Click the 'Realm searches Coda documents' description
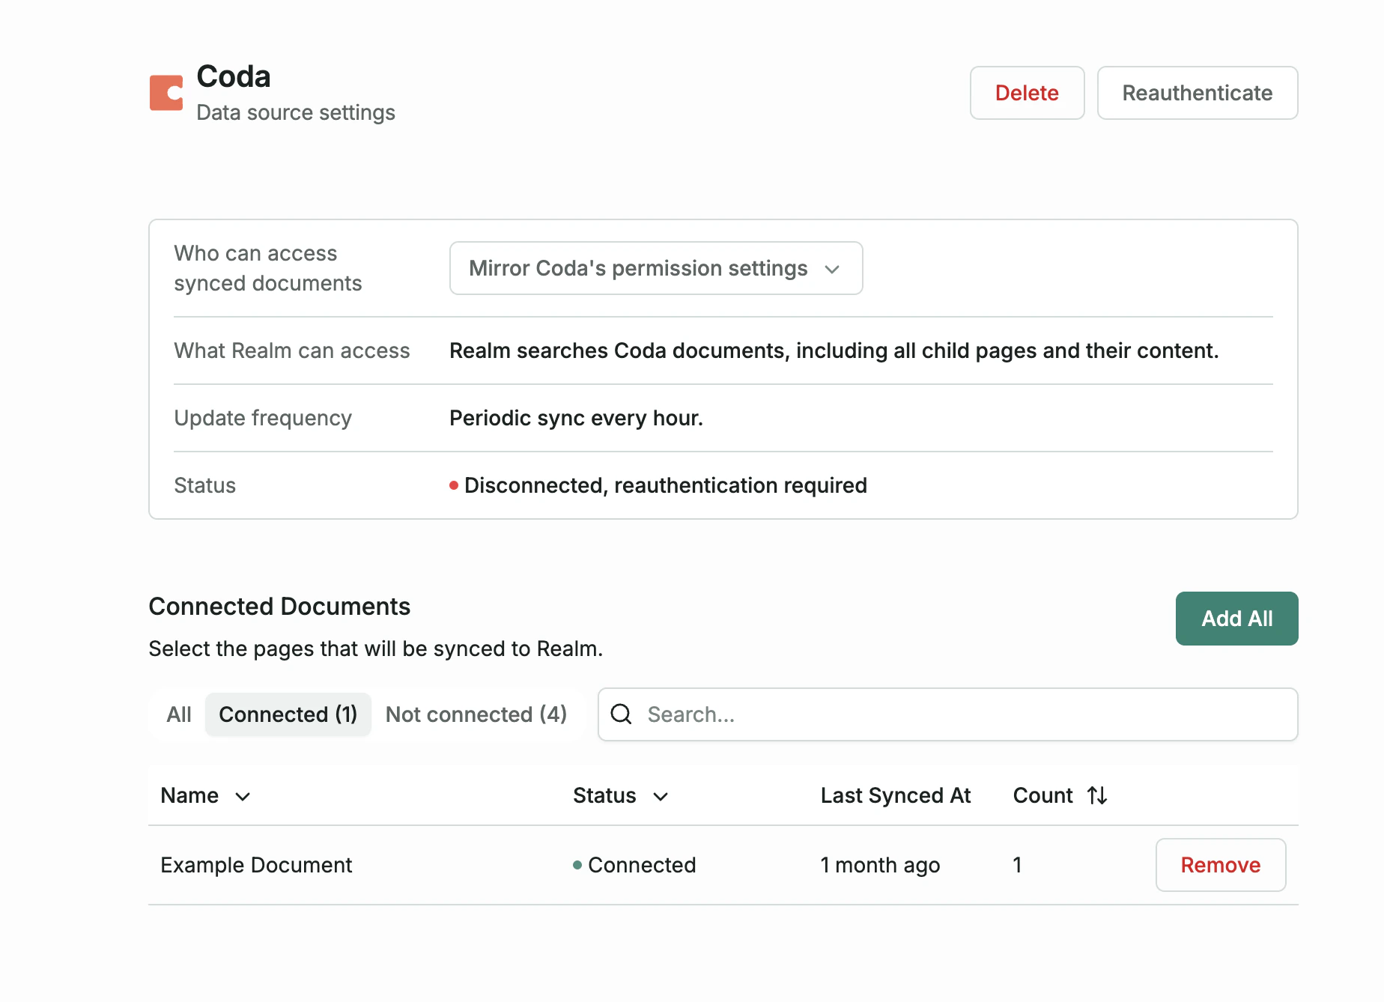This screenshot has height=1002, width=1384. [834, 350]
